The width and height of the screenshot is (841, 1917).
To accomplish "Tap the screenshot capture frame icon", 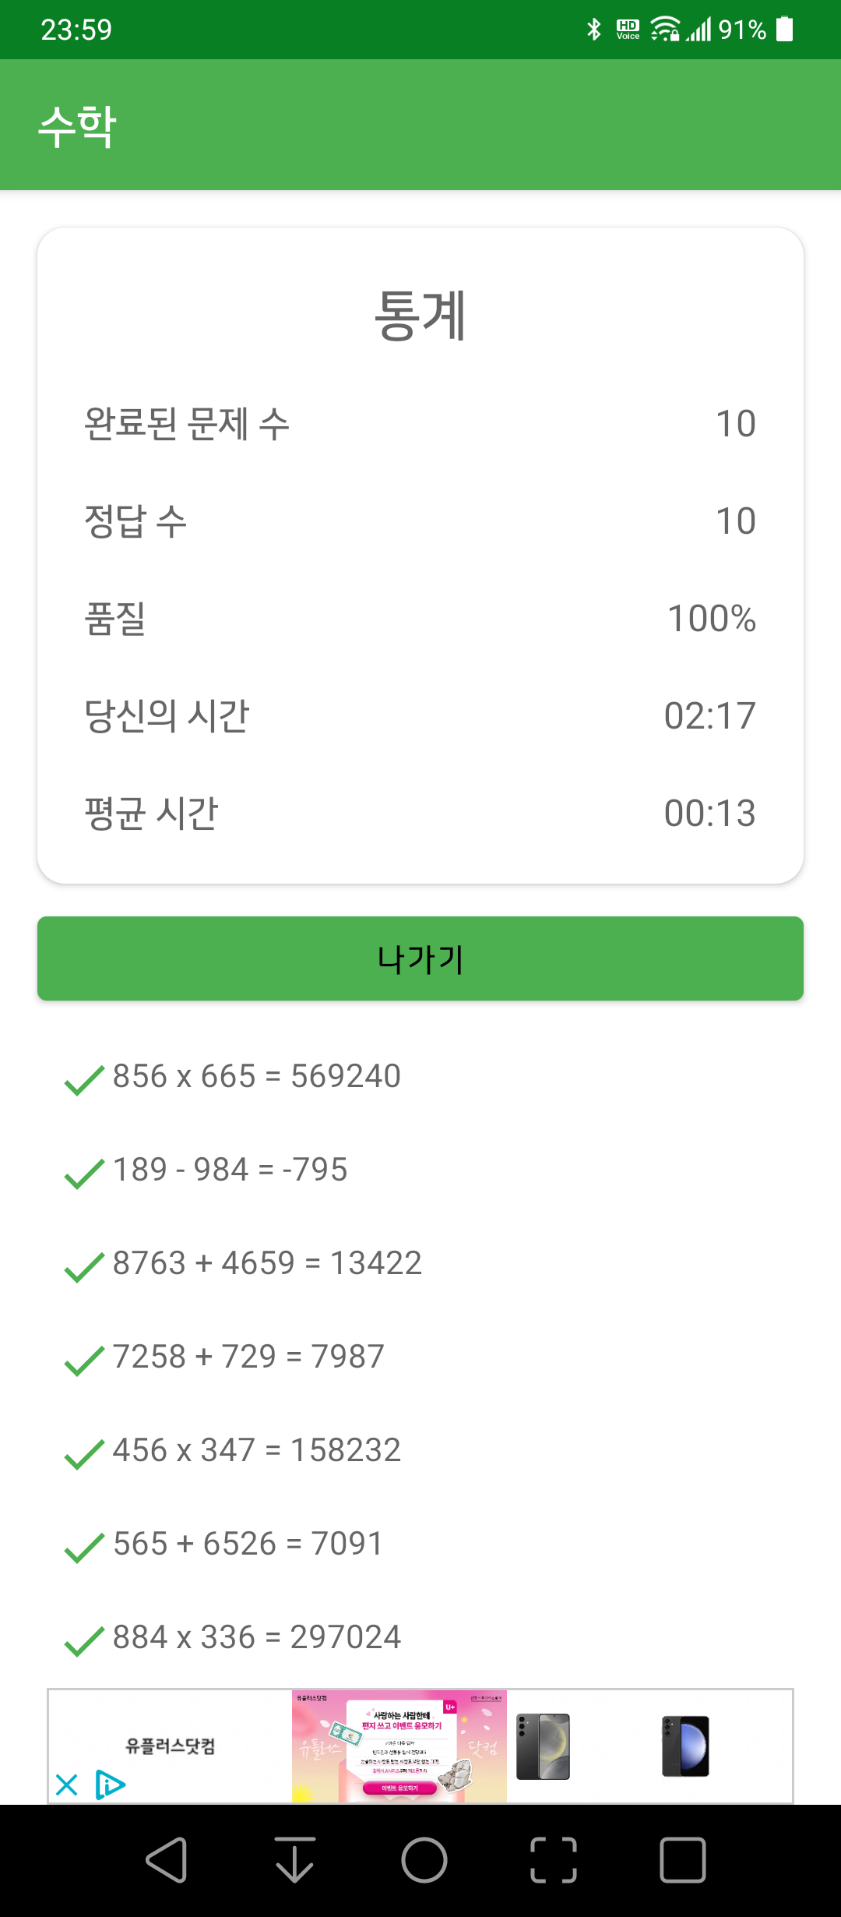I will [554, 1860].
